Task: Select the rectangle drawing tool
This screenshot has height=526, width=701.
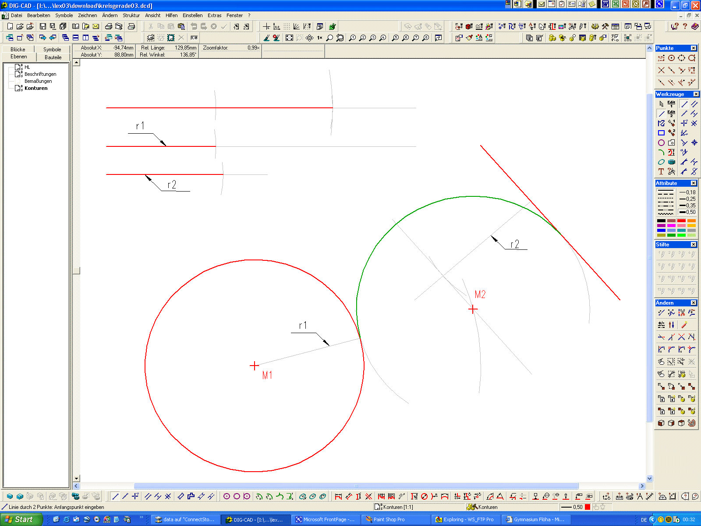Action: (x=661, y=133)
